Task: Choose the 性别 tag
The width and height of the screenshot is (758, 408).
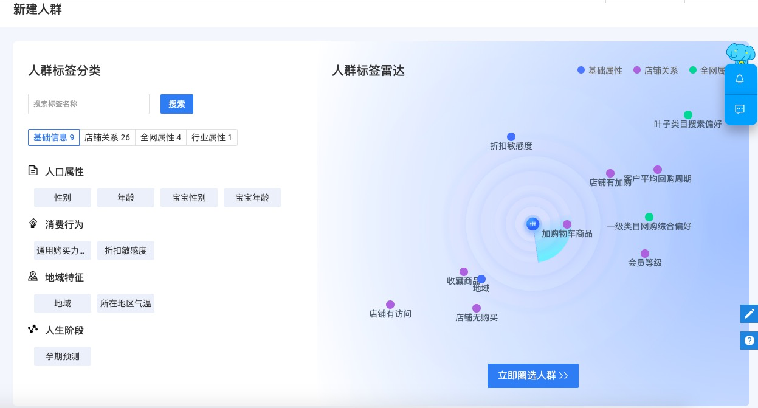Action: pyautogui.click(x=63, y=198)
